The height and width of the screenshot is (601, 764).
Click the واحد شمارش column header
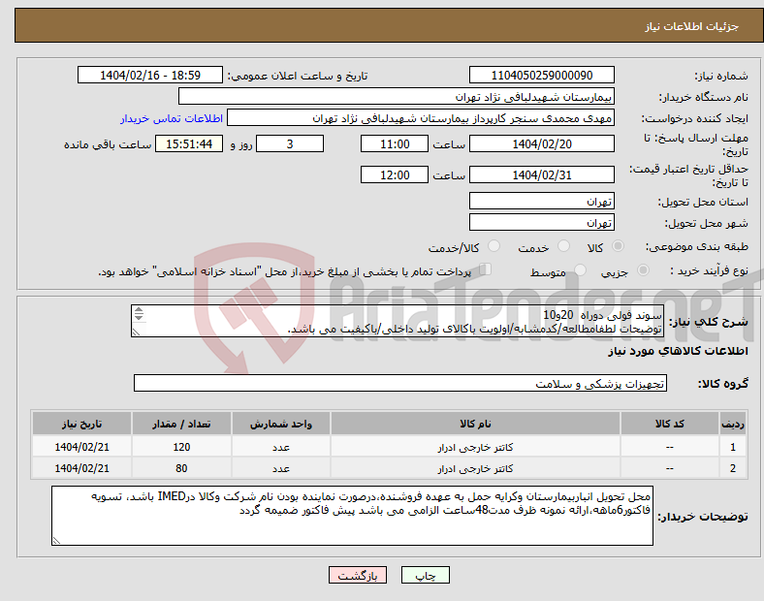(x=281, y=424)
